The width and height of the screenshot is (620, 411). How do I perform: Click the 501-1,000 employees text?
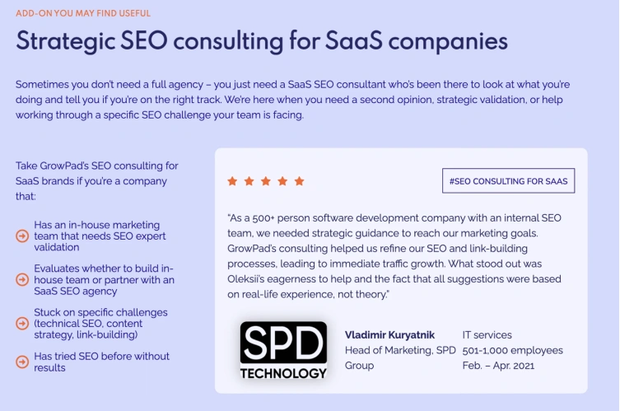[x=513, y=350]
